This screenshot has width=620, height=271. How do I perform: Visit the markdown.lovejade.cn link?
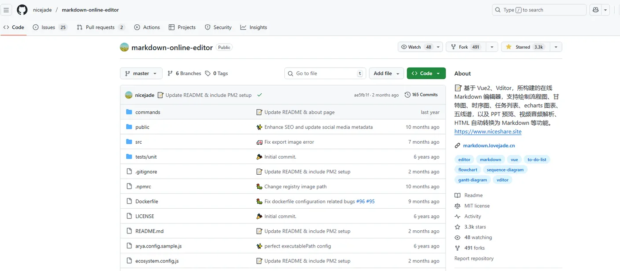tap(488, 145)
